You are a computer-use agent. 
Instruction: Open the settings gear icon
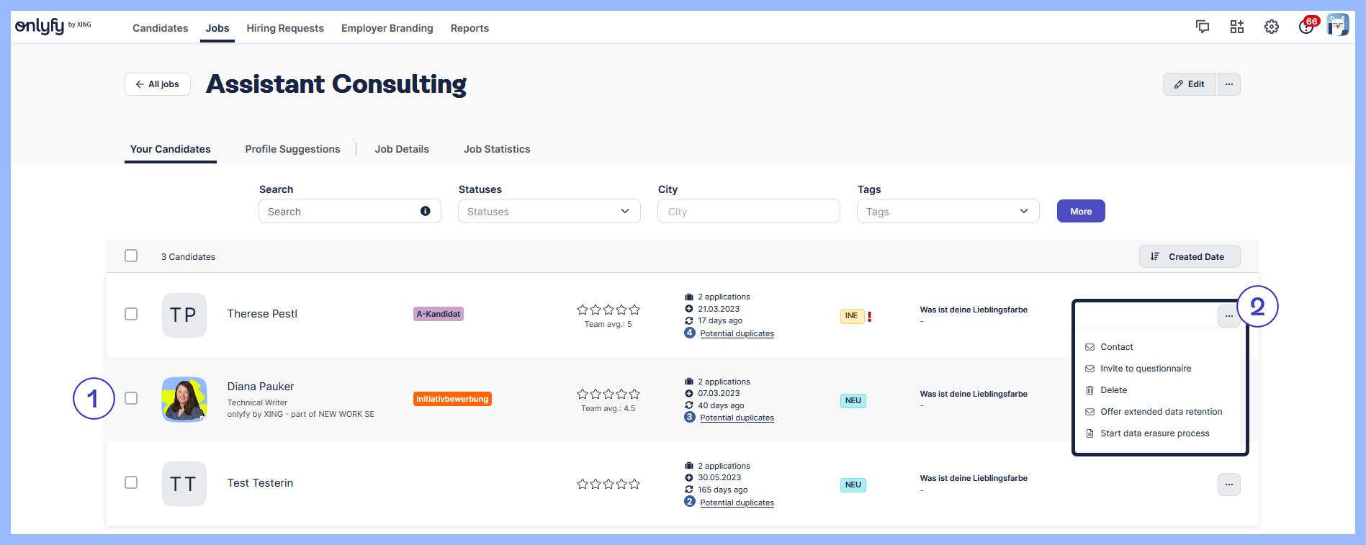pyautogui.click(x=1271, y=27)
